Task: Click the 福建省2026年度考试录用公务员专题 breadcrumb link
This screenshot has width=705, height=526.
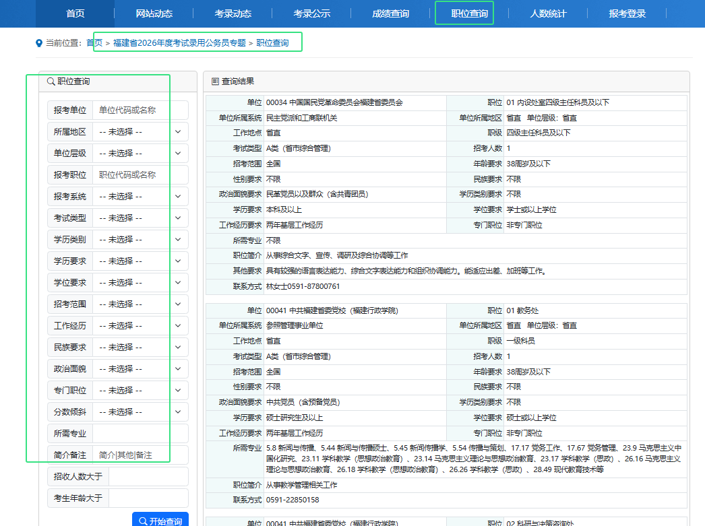Action: pos(179,43)
